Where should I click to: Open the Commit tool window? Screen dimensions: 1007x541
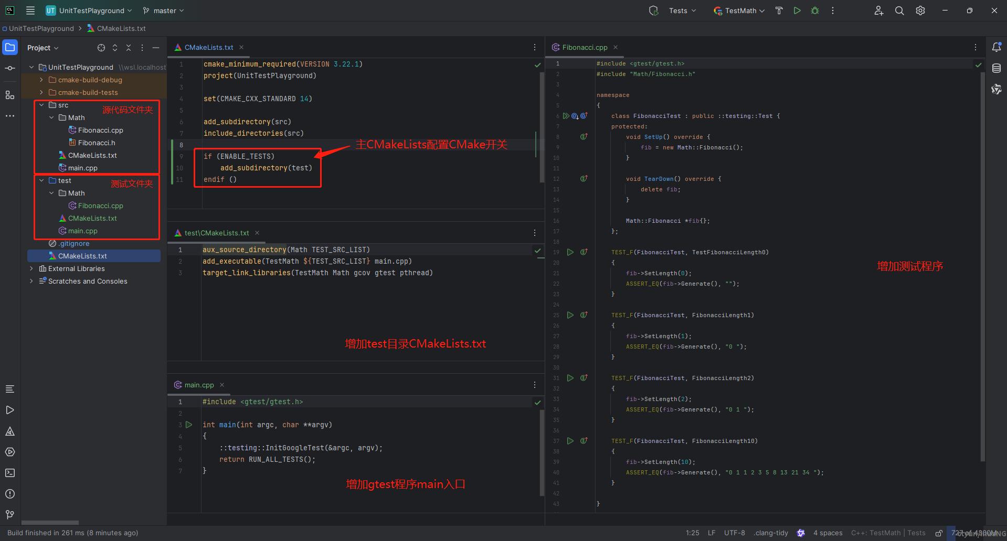pos(10,68)
